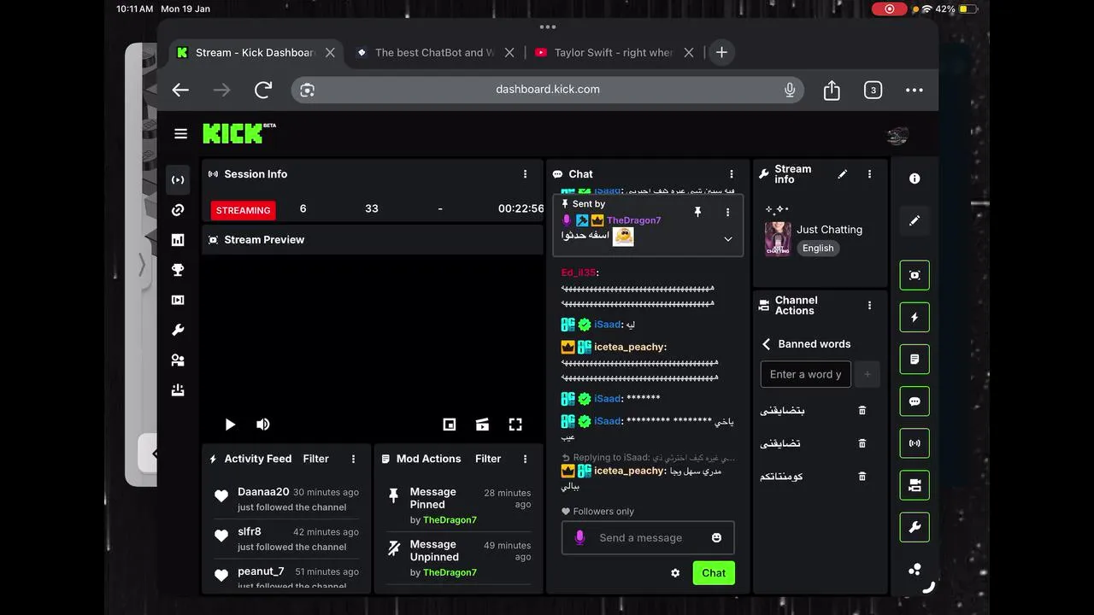Toggle Mod Actions notes widget
This screenshot has height=615, width=1094.
(915, 360)
